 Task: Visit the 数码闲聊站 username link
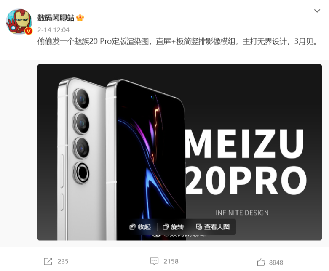(56, 18)
